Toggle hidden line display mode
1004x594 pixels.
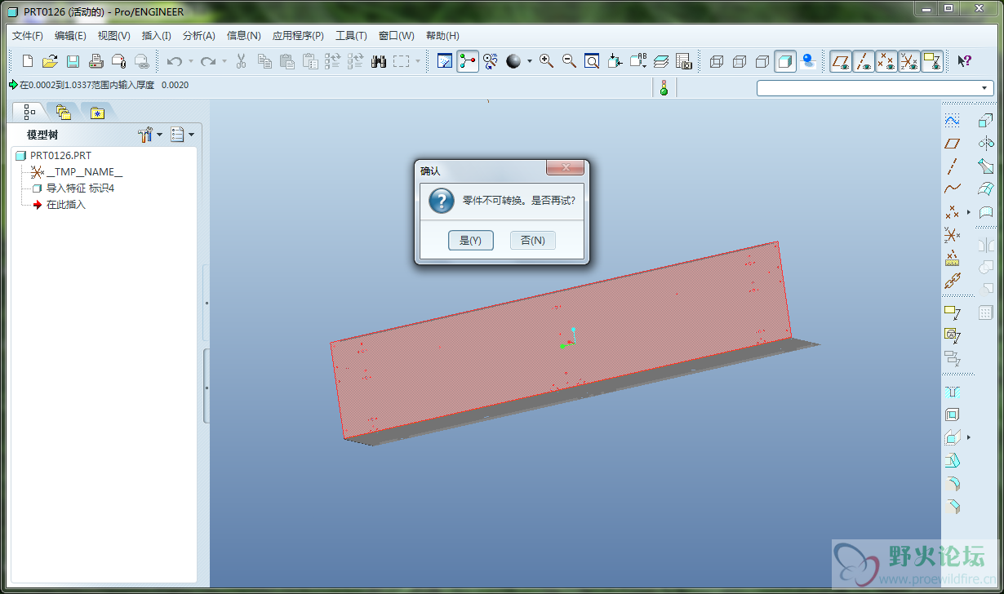point(740,61)
